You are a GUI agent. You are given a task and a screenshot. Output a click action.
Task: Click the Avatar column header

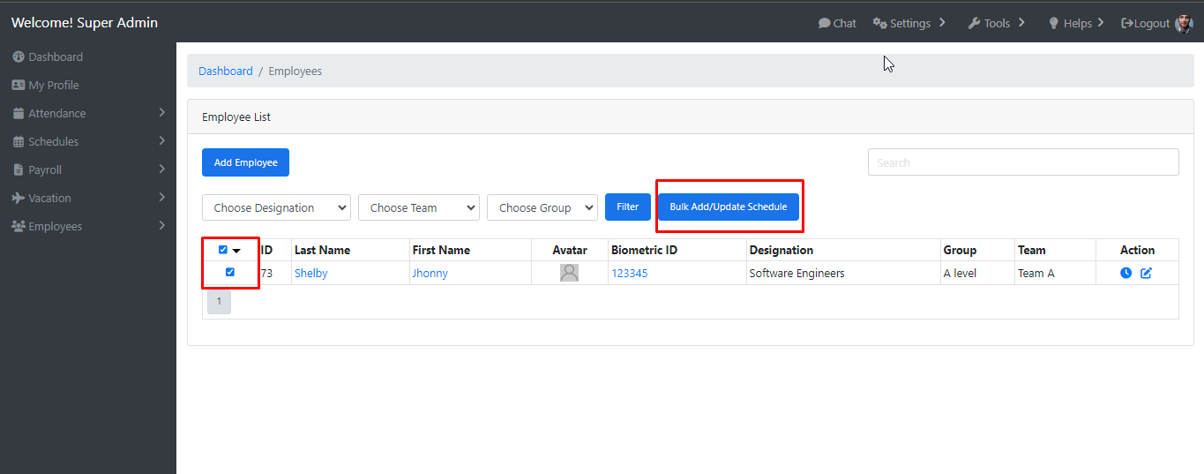coord(570,250)
